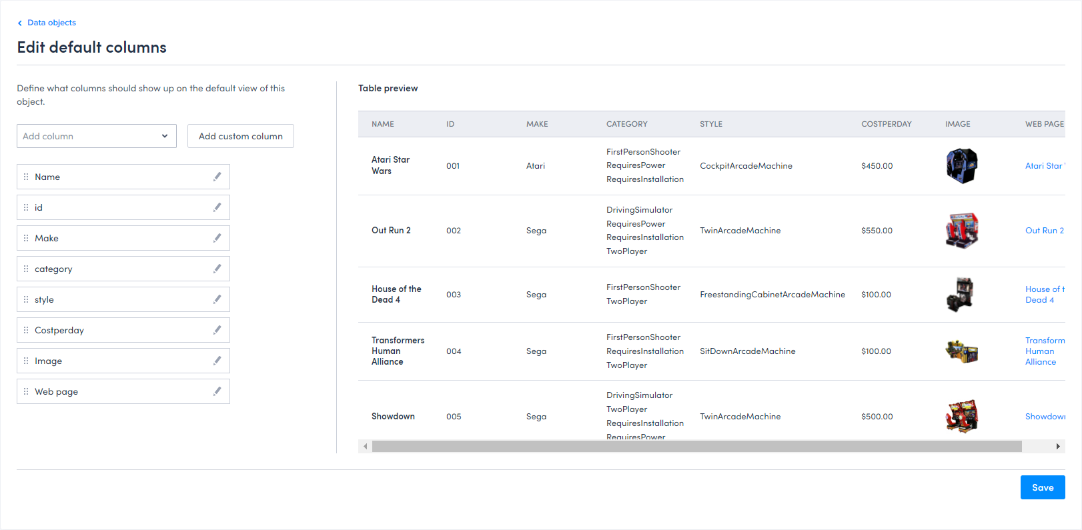1082x530 pixels.
Task: Click the Showdown machine thumbnail
Action: pyautogui.click(x=962, y=417)
